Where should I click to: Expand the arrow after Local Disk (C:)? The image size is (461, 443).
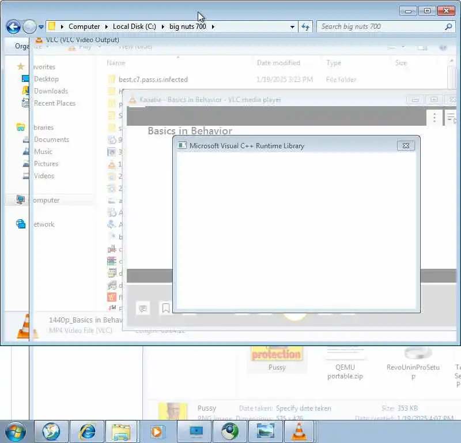pos(163,27)
